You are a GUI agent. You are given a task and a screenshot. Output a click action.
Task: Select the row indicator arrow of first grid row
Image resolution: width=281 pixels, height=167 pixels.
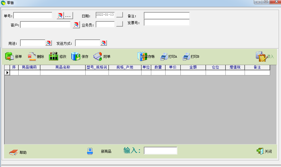click(x=7, y=73)
